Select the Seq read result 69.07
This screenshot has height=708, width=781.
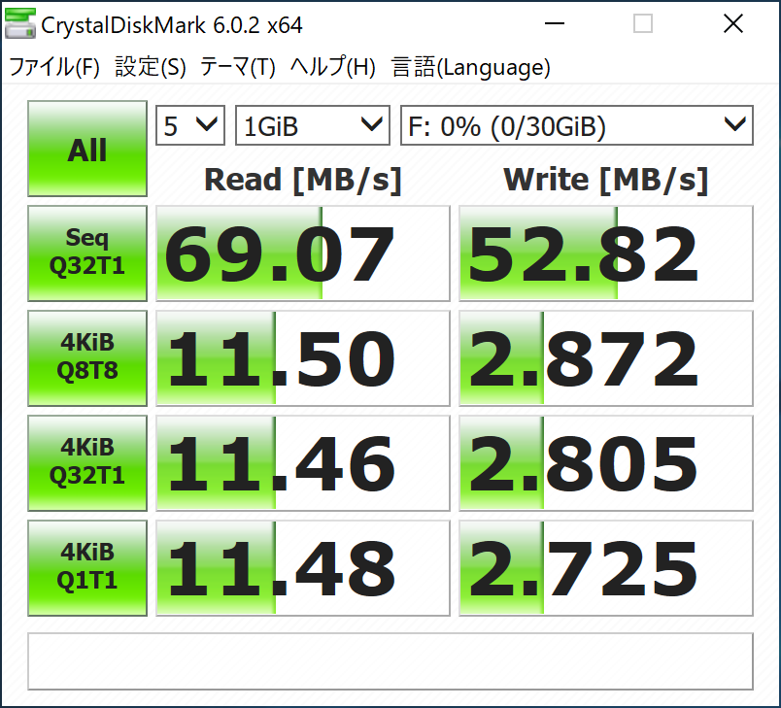click(x=303, y=253)
